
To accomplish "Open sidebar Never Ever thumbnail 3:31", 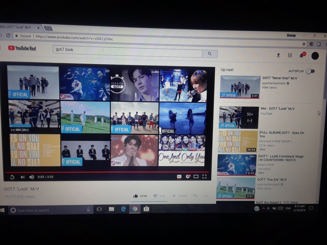I will coord(240,87).
